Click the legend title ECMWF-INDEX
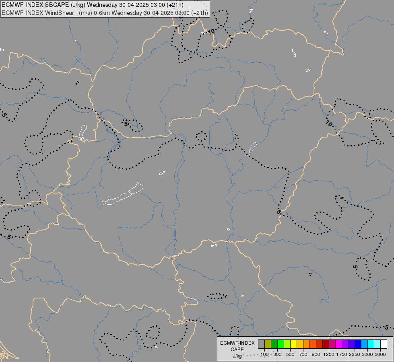Viewport: 394px width, 362px height. (237, 343)
